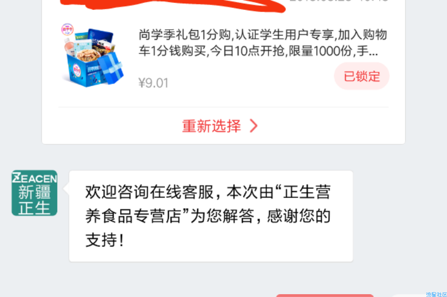
Task: Tap the snack bowl inside the gift box
Action: tap(88, 55)
